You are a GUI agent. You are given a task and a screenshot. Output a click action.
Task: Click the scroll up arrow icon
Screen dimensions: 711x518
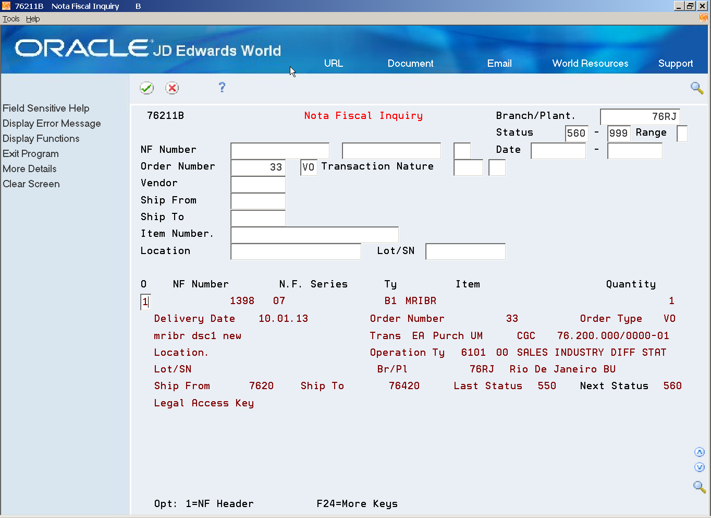[x=700, y=452]
